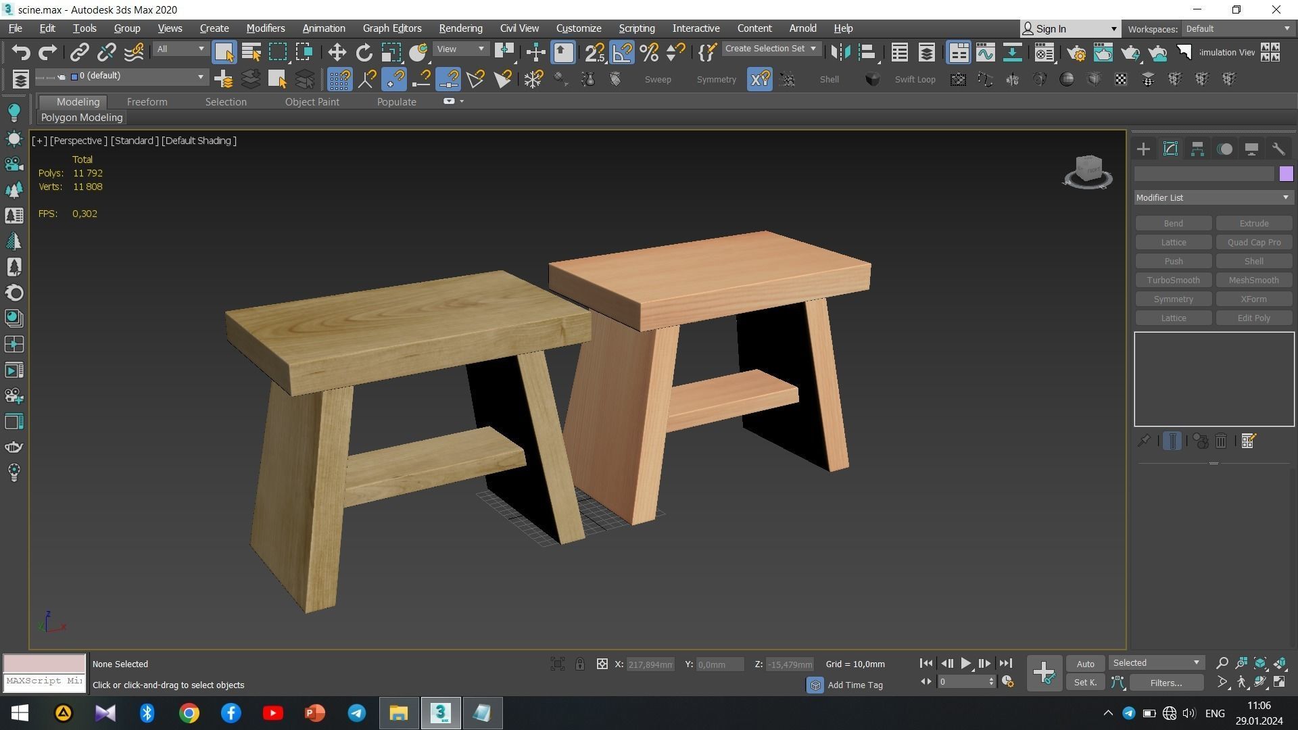Click the purple object color swatch

(1286, 174)
